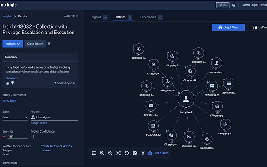Screen dimensions: 267x167
Task: Expand the plus under kcaogoatbu... node
Action: [207, 145]
